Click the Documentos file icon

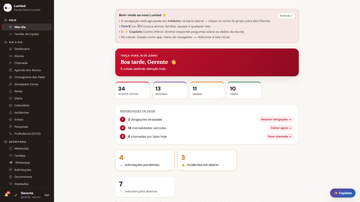(x=10, y=177)
